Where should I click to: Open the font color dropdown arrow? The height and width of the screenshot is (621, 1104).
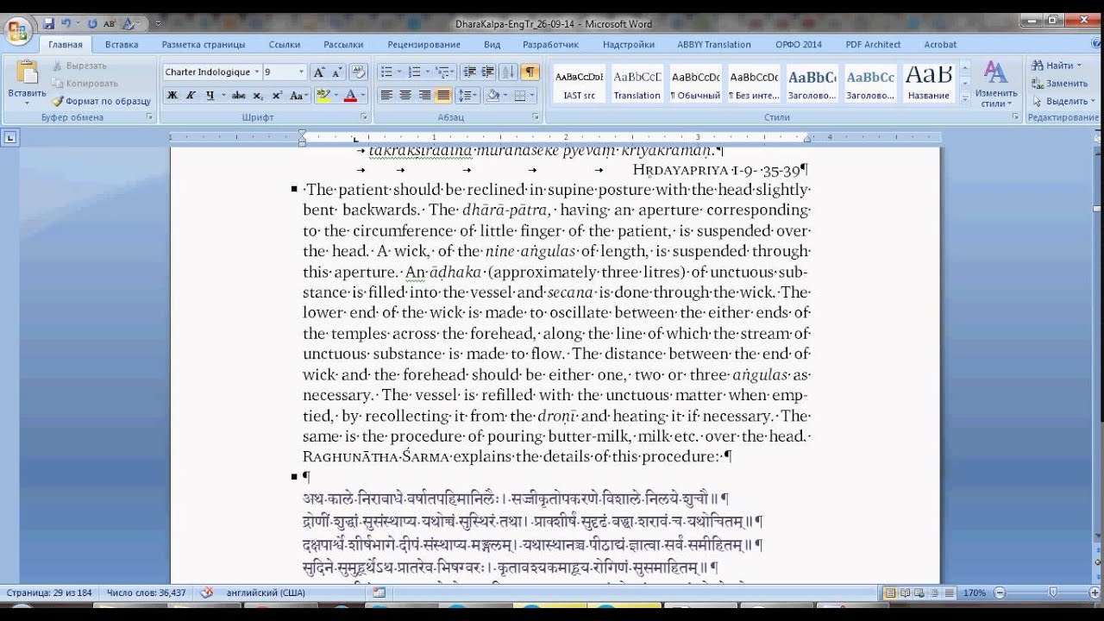tap(363, 96)
